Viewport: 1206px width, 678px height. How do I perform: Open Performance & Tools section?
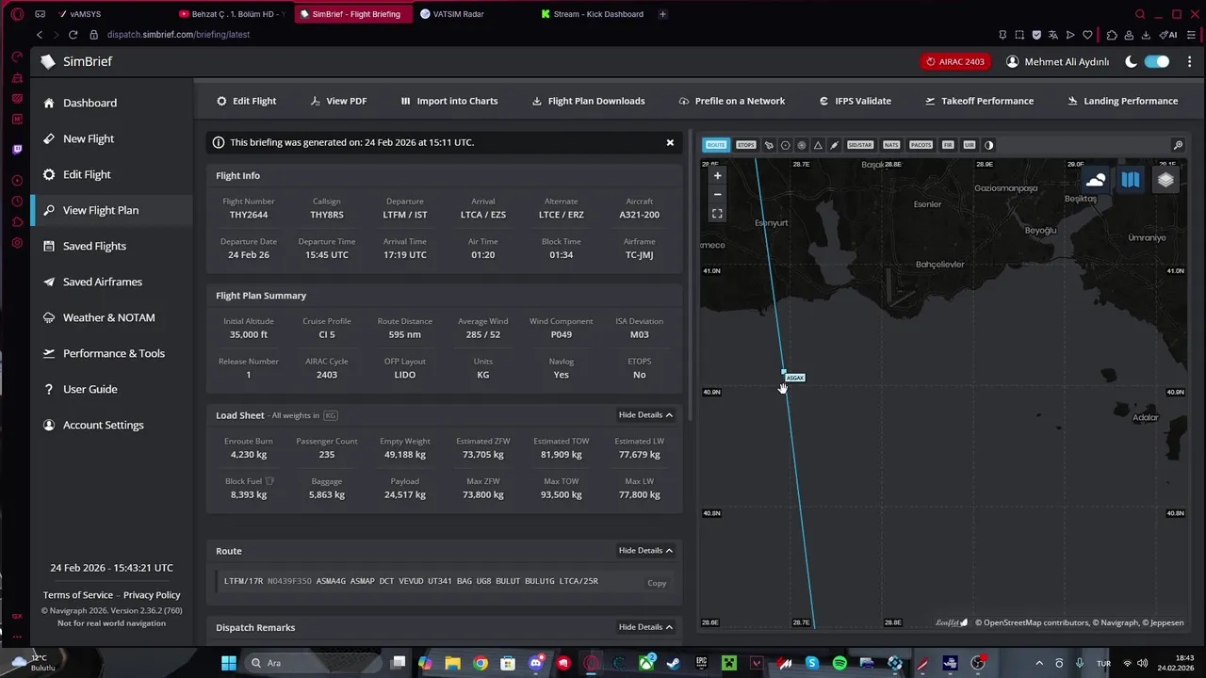(113, 353)
